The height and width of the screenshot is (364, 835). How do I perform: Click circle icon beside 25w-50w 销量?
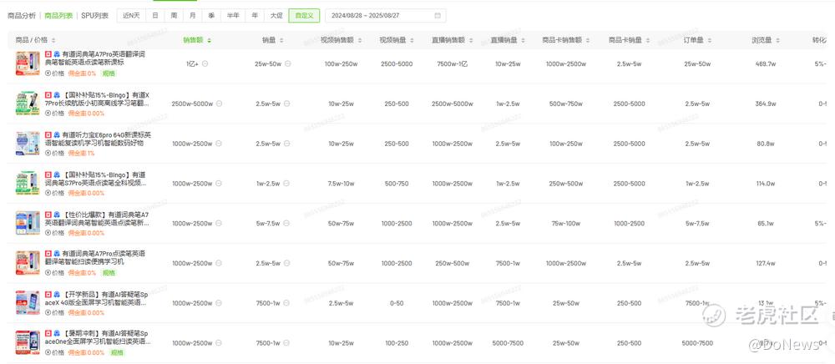click(287, 63)
